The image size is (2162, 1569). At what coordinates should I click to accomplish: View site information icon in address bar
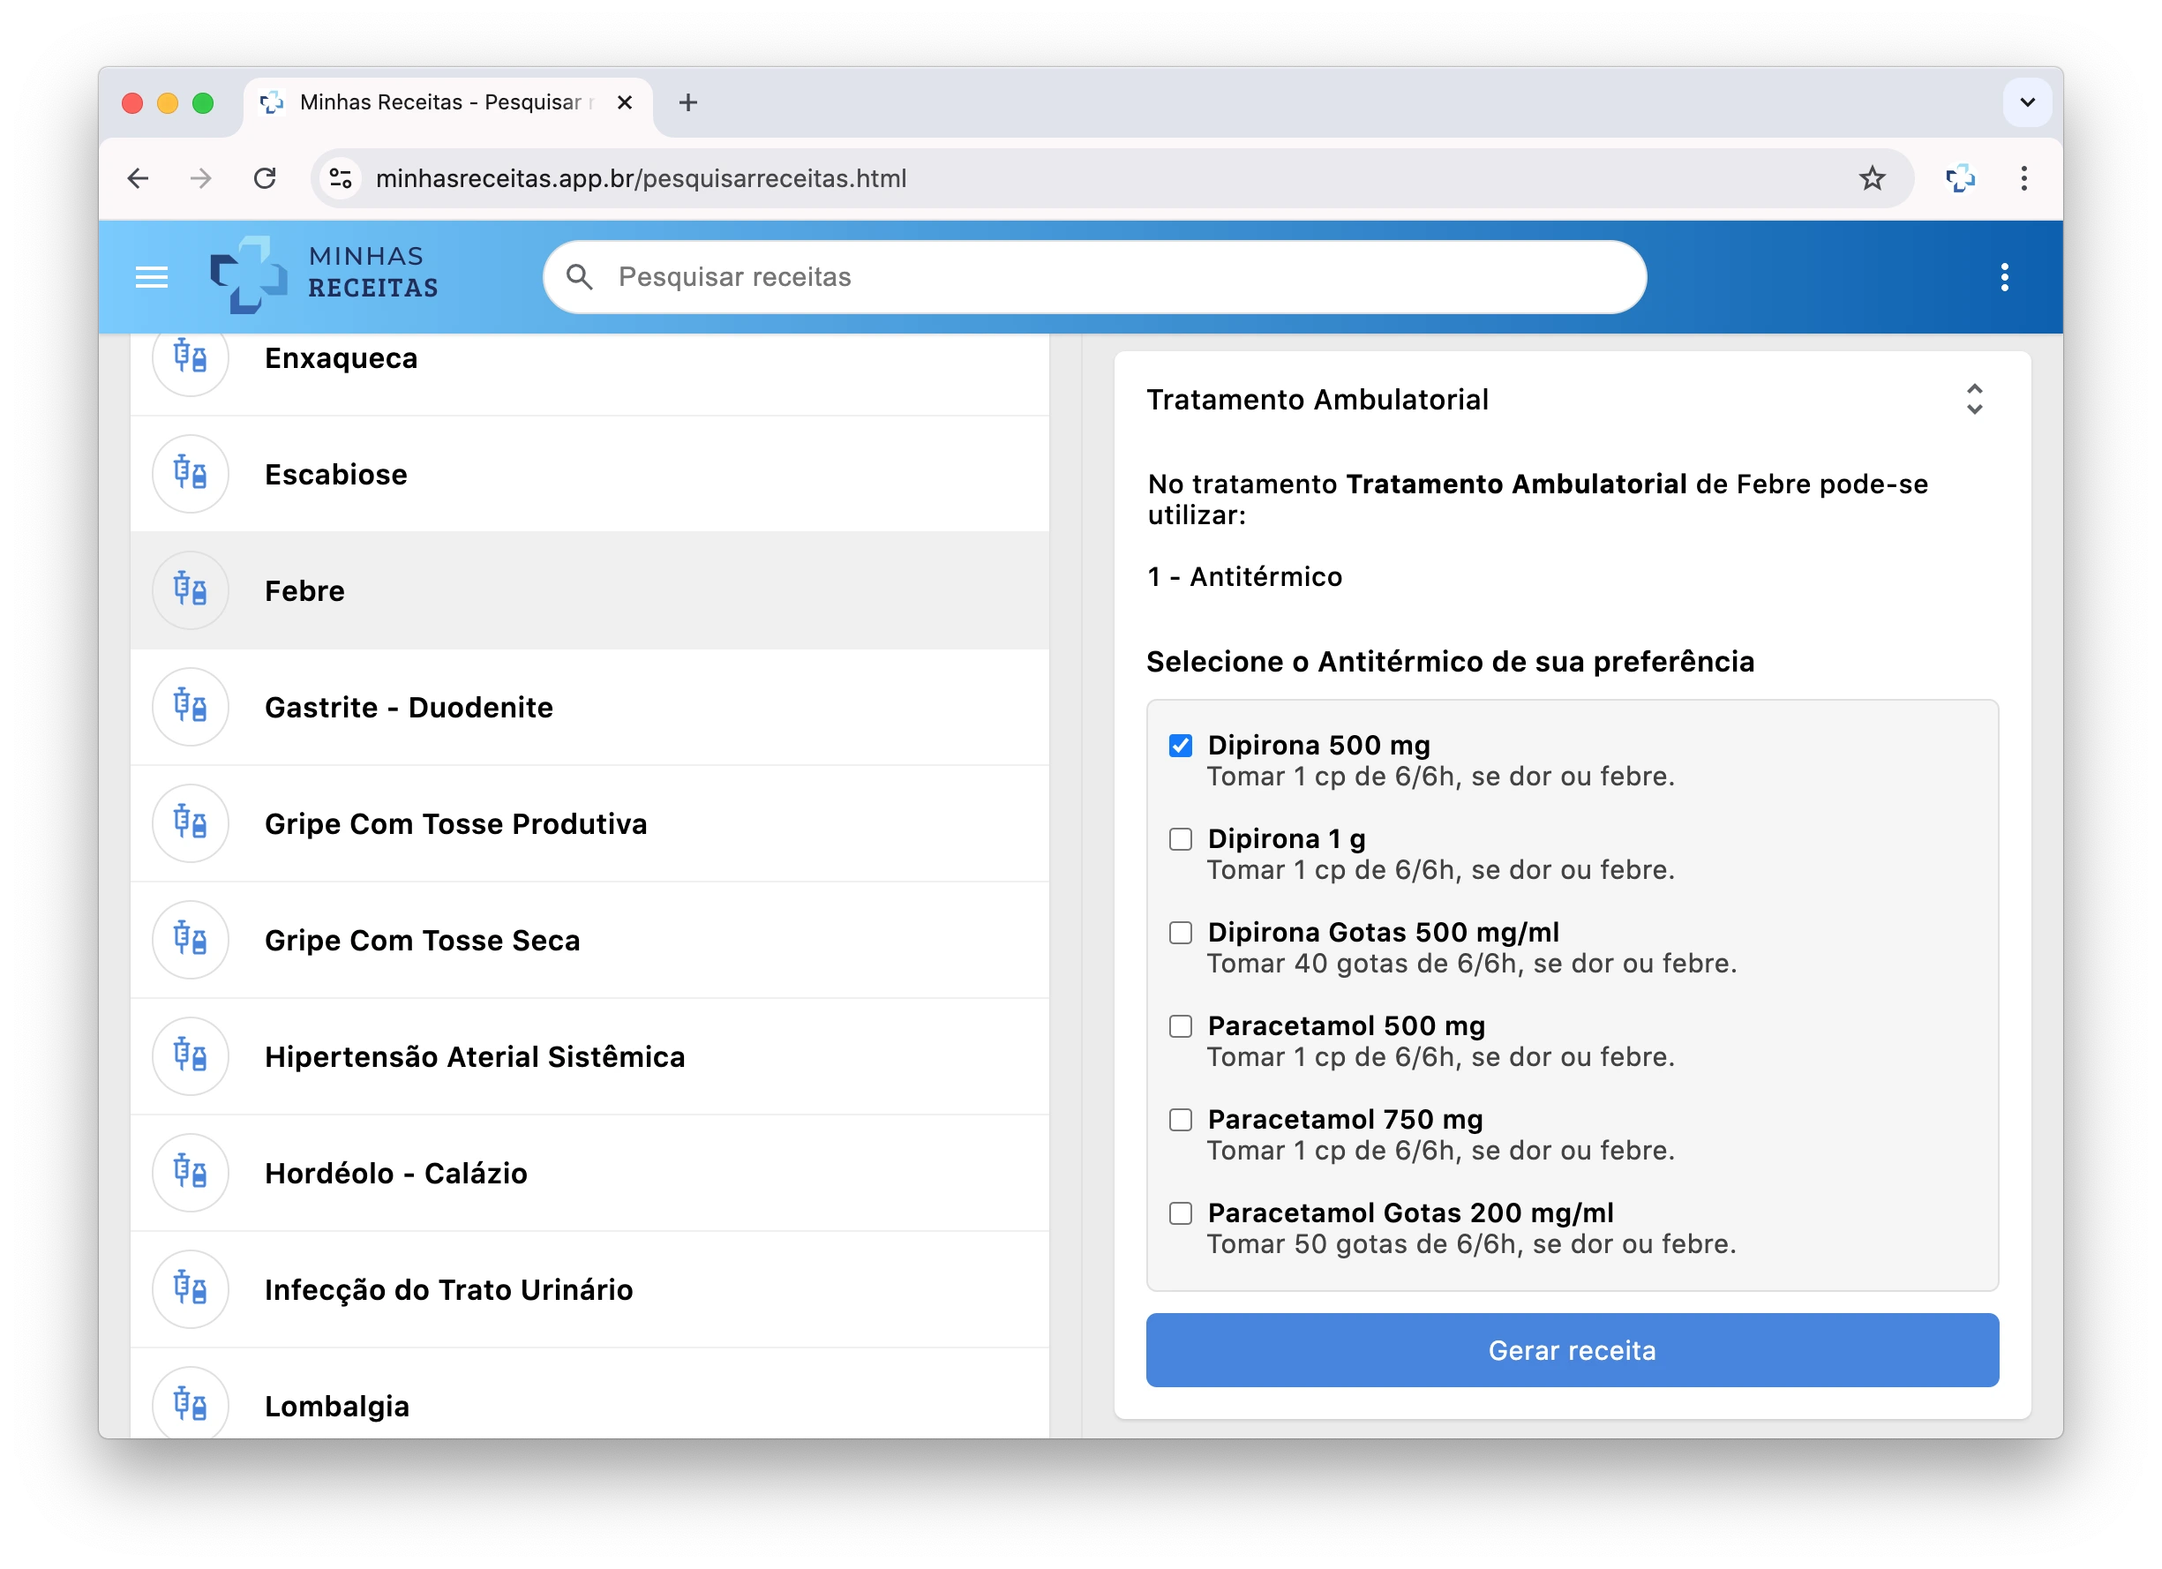(342, 178)
